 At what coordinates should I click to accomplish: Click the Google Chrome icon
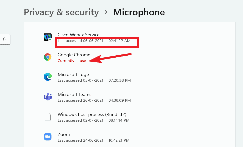coord(48,57)
